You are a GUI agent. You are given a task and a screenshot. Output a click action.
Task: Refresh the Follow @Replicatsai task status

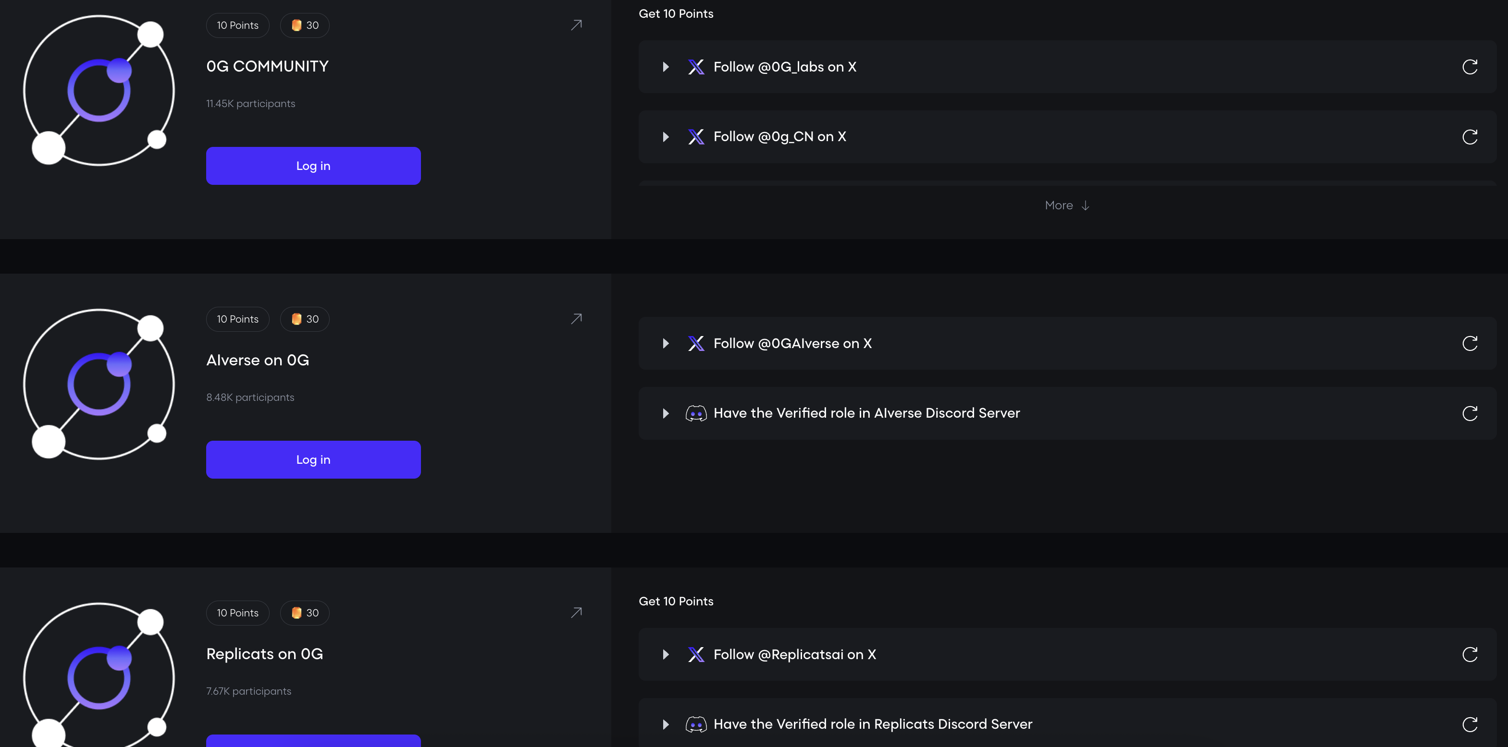1470,654
